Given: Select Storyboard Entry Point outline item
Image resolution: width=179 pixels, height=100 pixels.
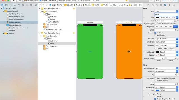Looking at the screenshot, I should click(54, 29).
